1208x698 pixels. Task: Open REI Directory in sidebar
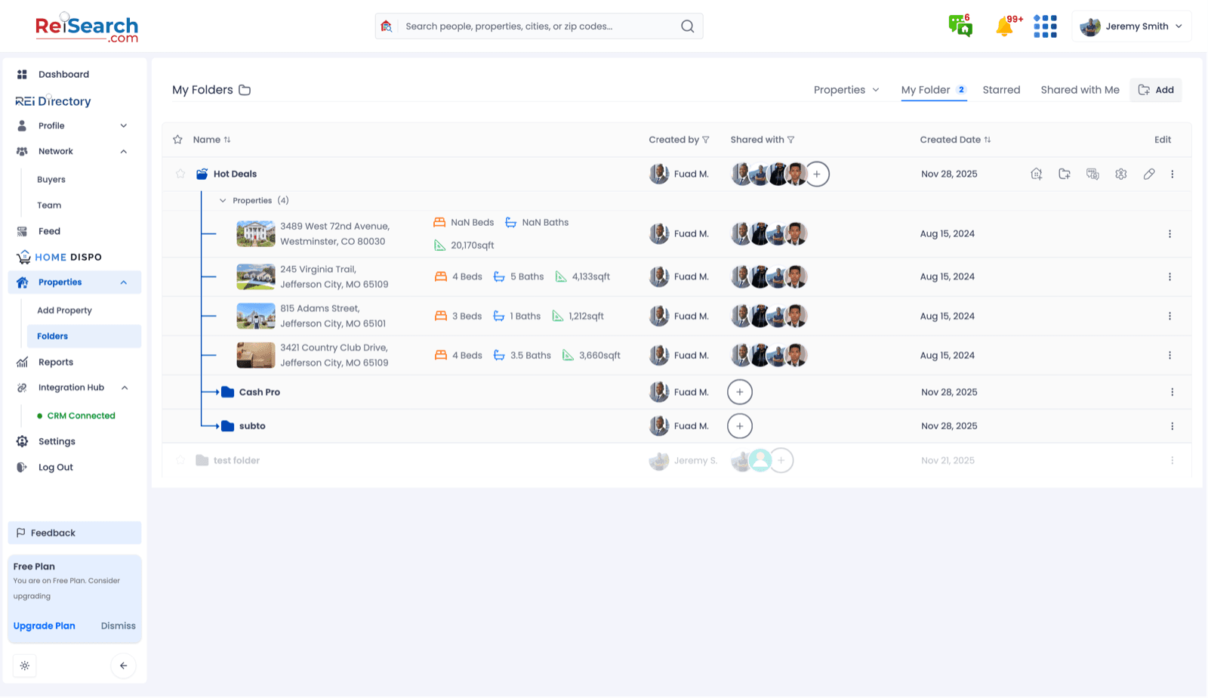(53, 101)
